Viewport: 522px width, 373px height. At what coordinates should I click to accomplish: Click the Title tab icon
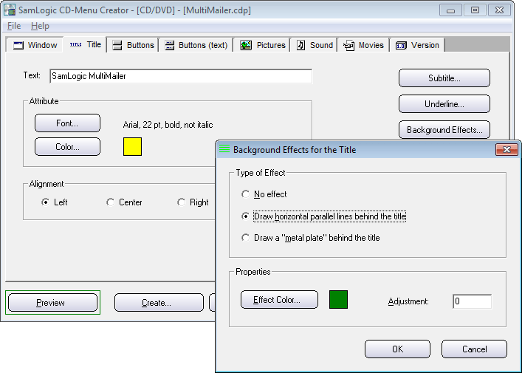point(75,44)
